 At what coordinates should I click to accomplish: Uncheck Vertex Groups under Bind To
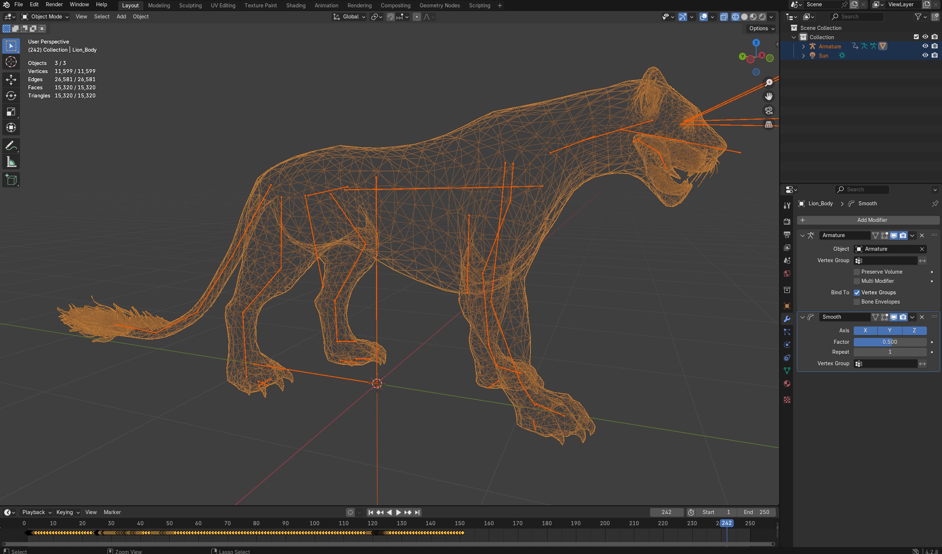857,292
